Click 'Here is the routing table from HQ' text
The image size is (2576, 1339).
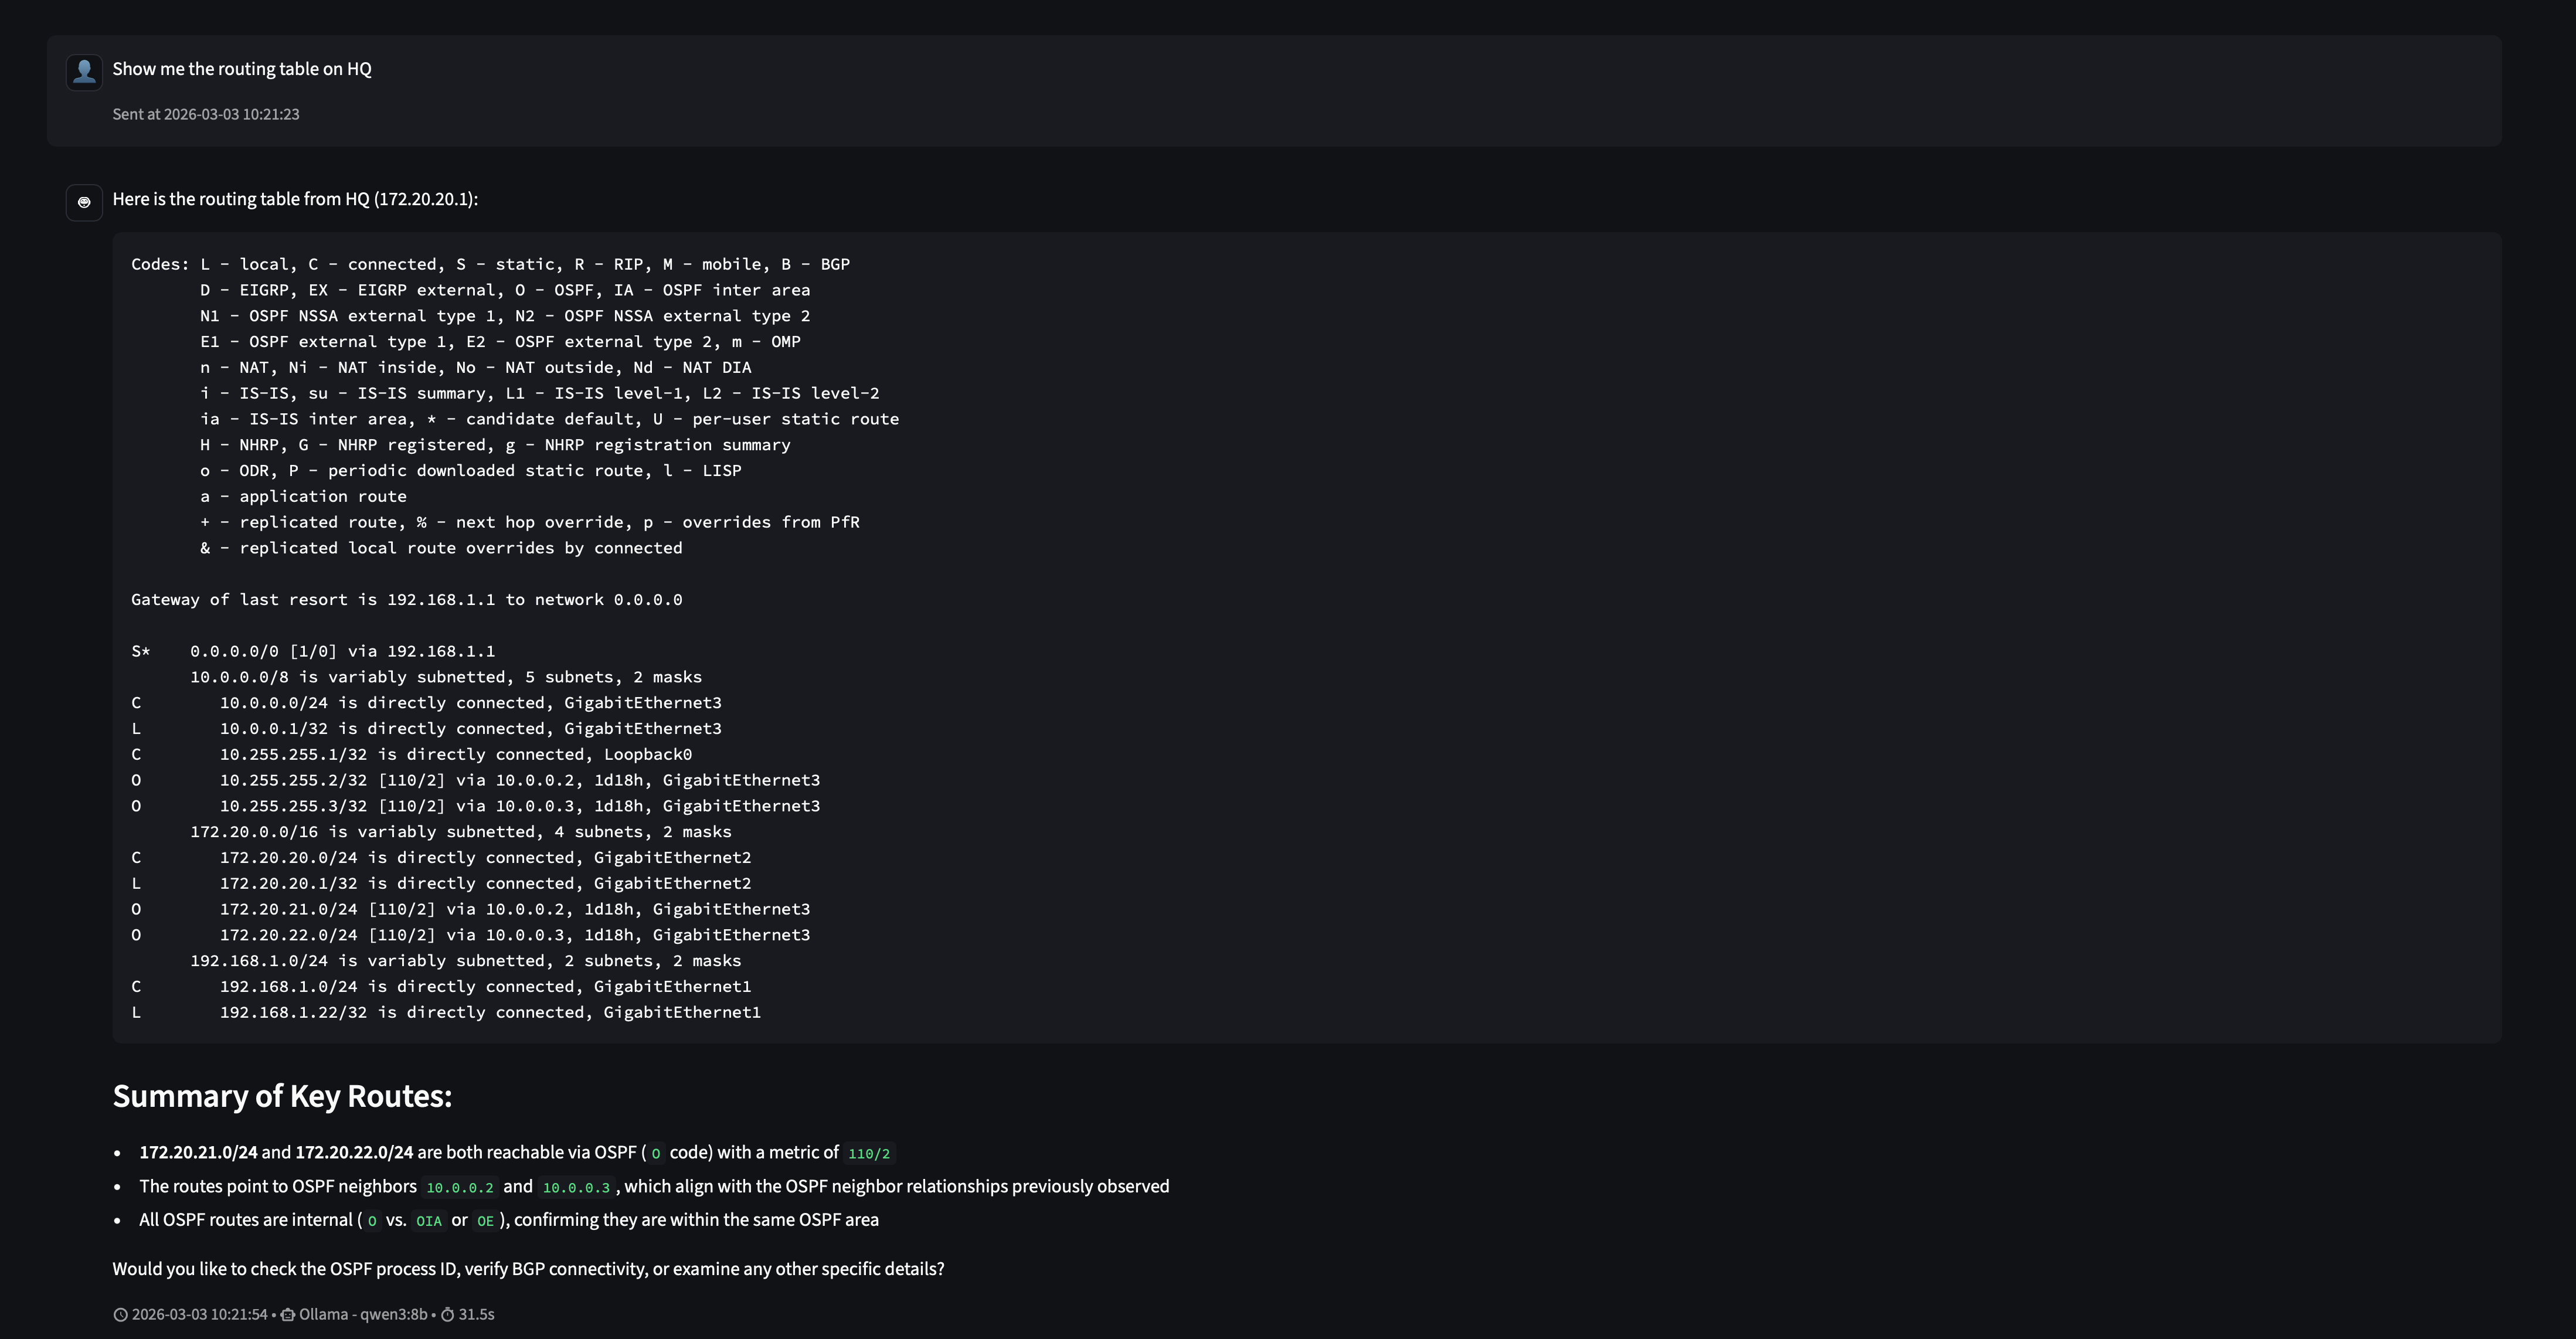295,199
